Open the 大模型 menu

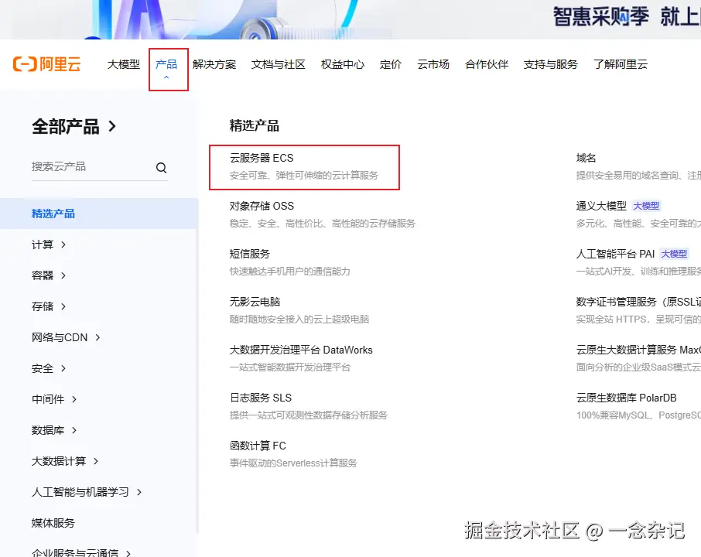[123, 64]
